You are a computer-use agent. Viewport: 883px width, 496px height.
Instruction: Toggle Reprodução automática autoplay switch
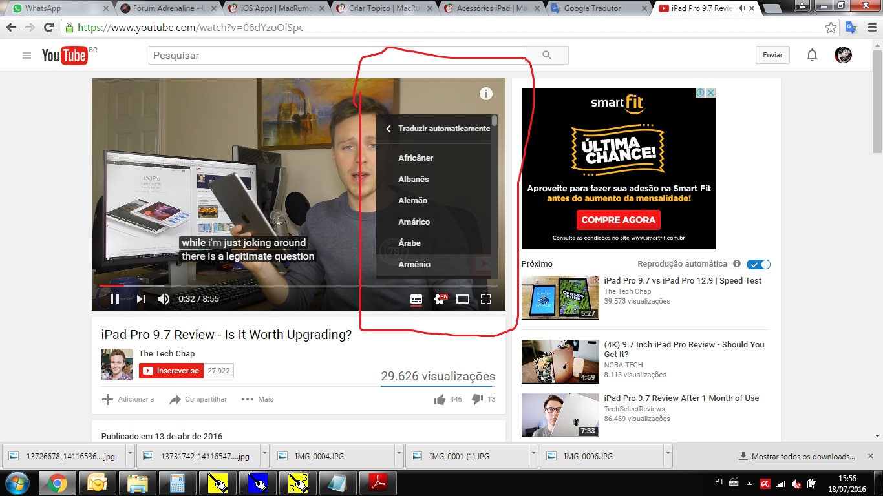pos(758,264)
